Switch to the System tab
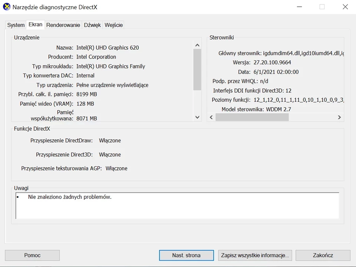The image size is (356, 267). point(16,25)
